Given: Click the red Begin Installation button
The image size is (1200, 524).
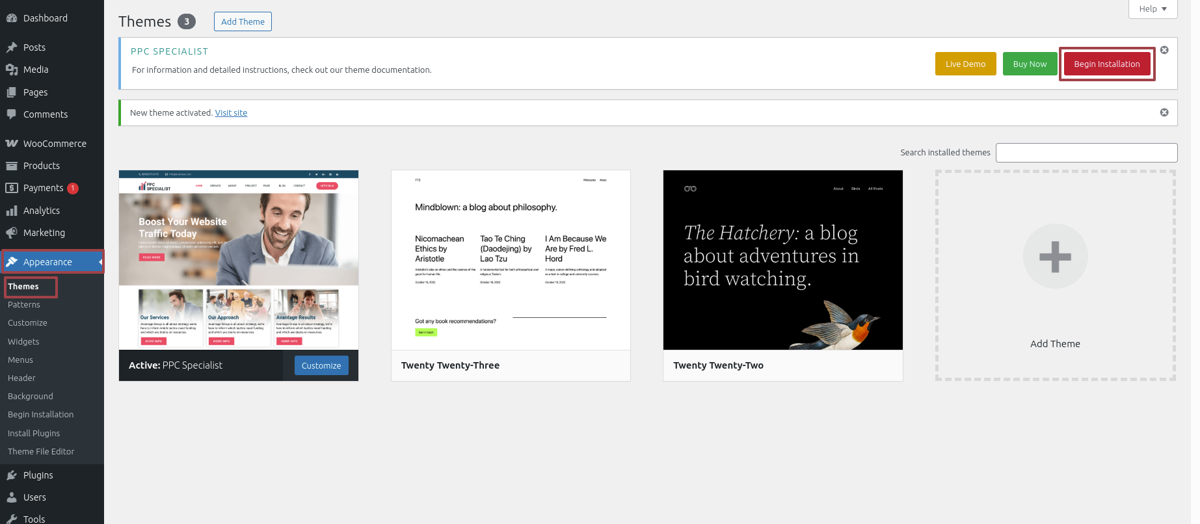Looking at the screenshot, I should click(1106, 64).
